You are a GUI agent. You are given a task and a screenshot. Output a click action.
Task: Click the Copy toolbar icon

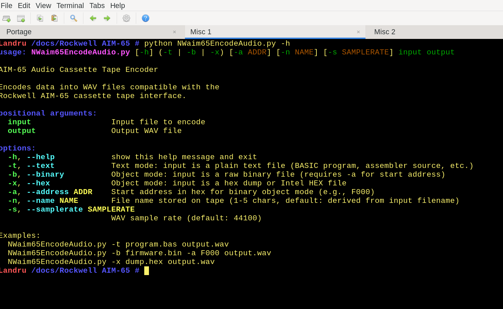[x=40, y=18]
